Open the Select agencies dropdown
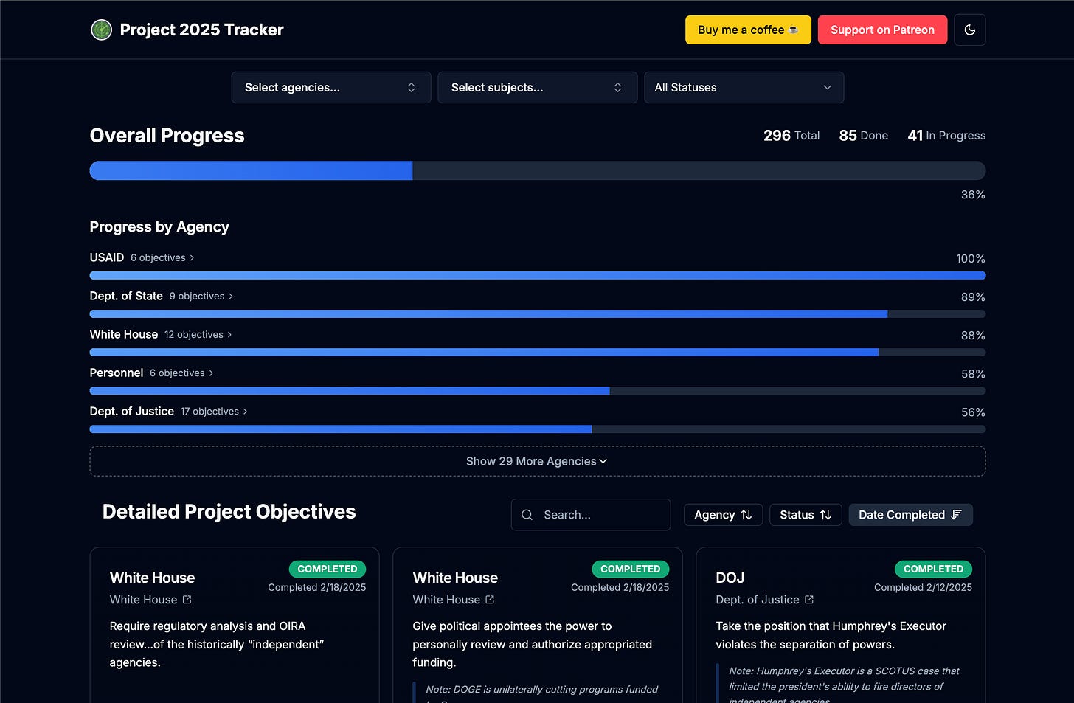1074x703 pixels. pos(331,88)
